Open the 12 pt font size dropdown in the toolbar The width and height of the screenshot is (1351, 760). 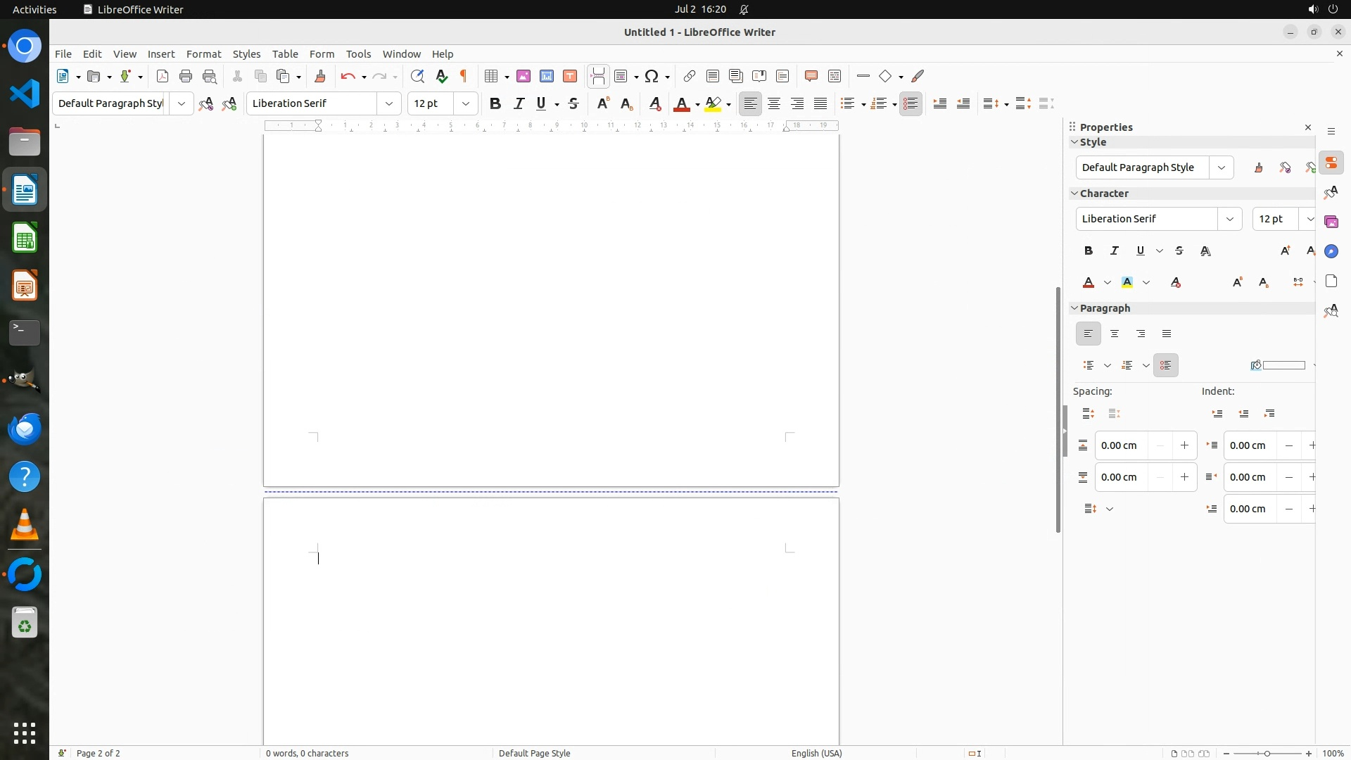pyautogui.click(x=466, y=103)
